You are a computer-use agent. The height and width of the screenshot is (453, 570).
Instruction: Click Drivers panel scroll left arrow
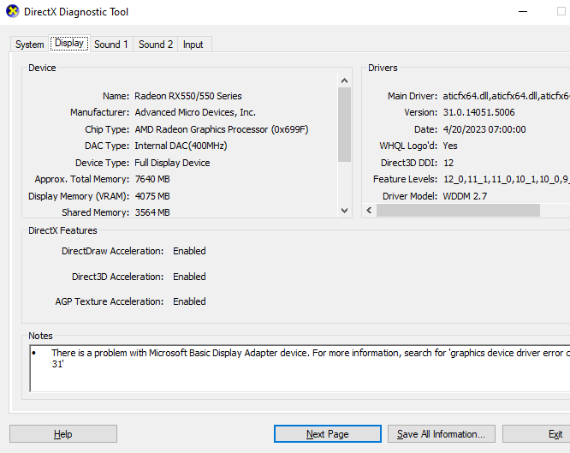click(369, 211)
